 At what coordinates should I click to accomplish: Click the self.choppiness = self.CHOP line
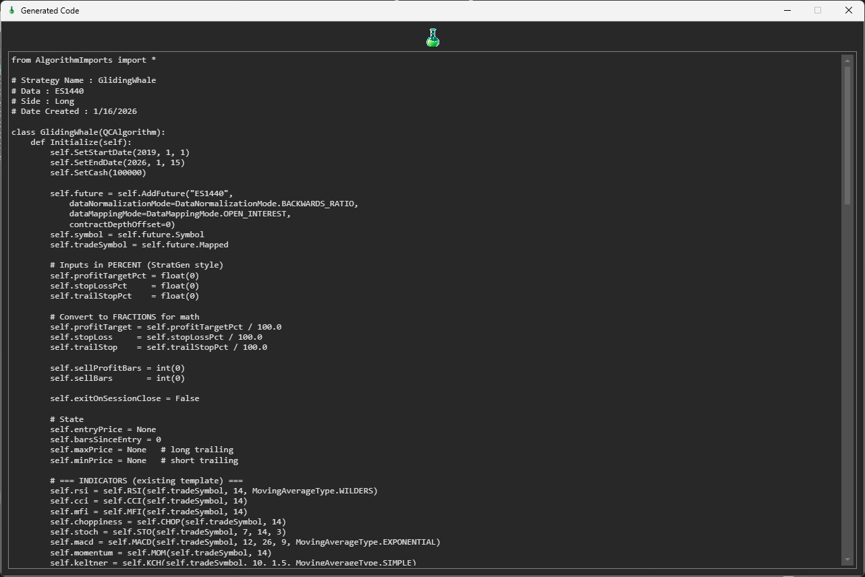click(168, 522)
